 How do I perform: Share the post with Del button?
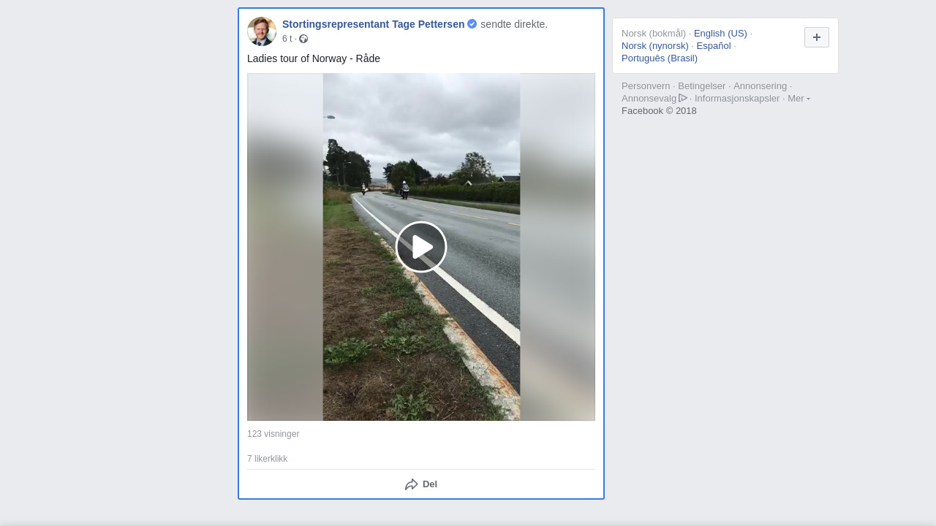(421, 484)
